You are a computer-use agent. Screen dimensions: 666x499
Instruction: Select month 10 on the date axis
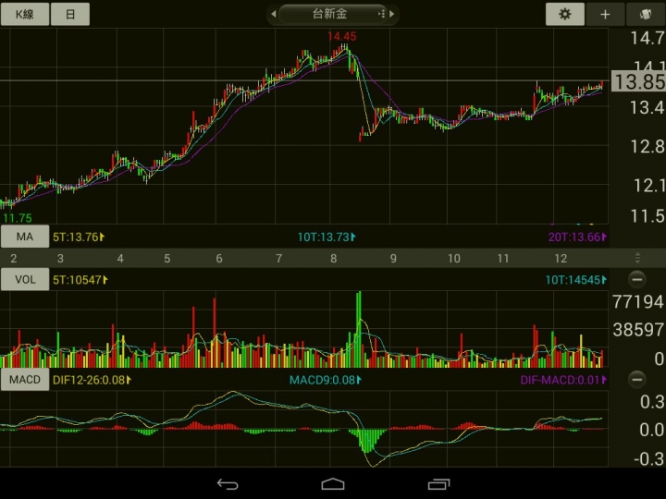coord(454,258)
